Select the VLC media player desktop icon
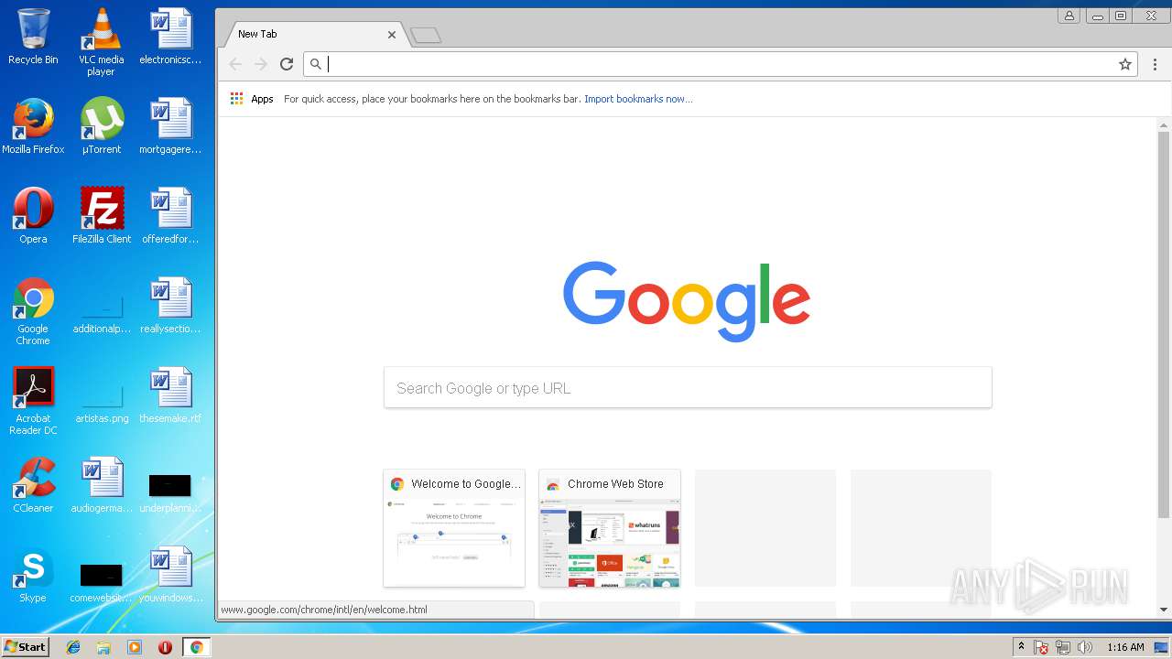The width and height of the screenshot is (1172, 659). pos(101,42)
